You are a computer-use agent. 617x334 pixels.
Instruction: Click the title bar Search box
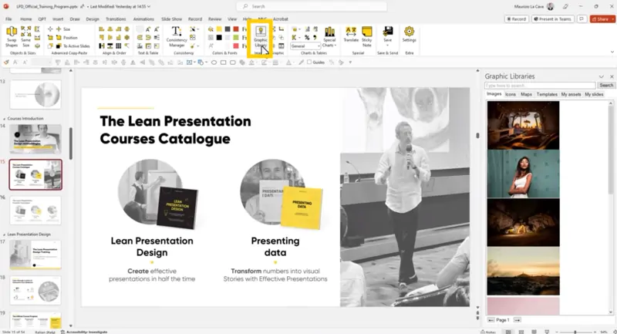[312, 6]
